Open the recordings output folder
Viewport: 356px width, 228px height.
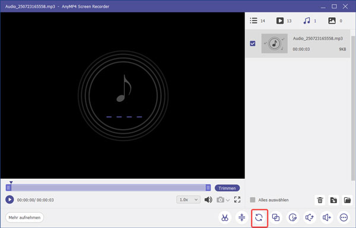[x=347, y=200]
